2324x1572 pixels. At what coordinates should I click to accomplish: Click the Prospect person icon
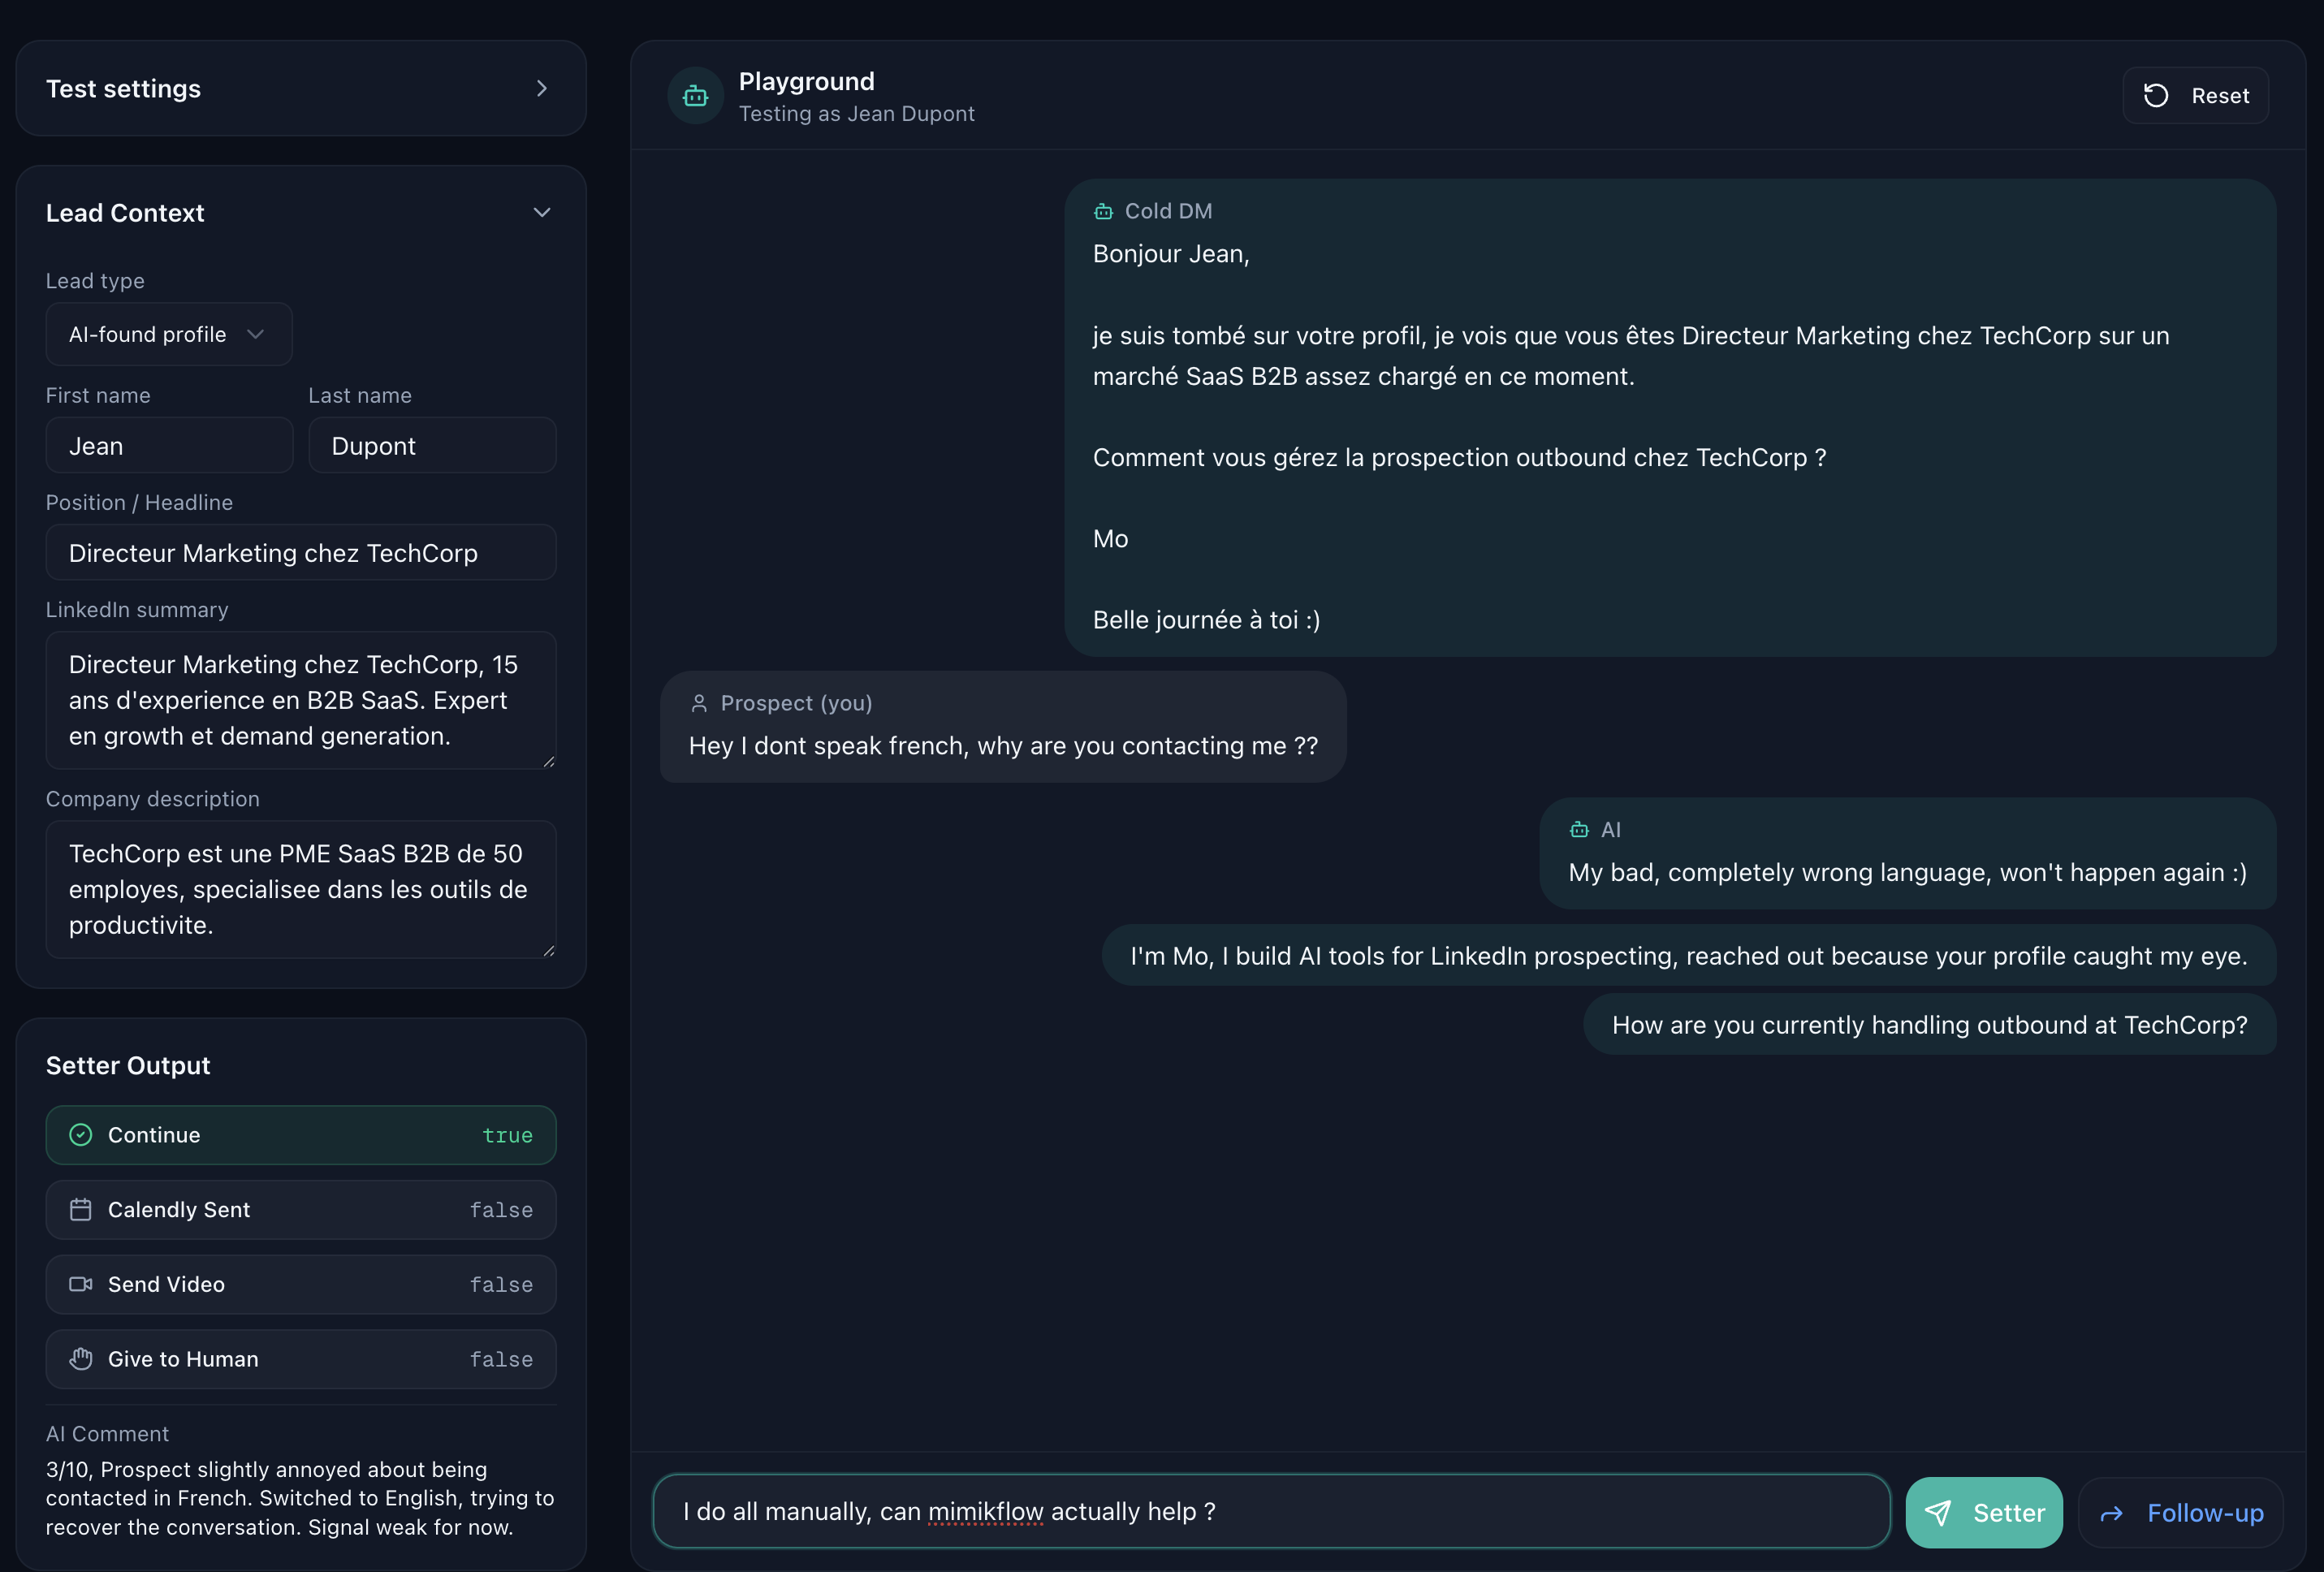[x=699, y=703]
